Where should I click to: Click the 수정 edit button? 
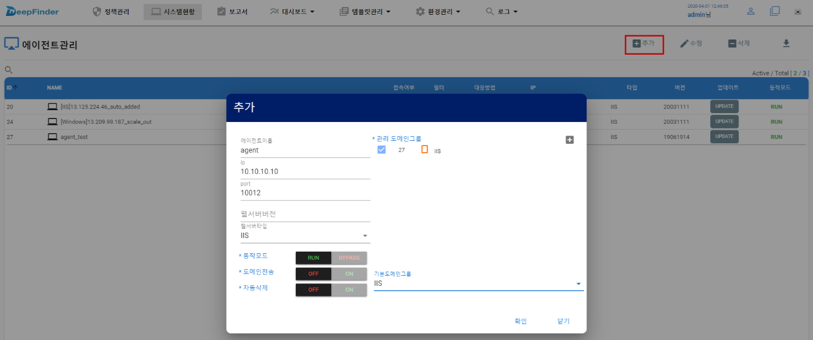coord(691,44)
